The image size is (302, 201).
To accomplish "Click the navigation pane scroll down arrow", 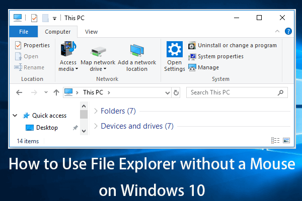I will tap(84, 131).
